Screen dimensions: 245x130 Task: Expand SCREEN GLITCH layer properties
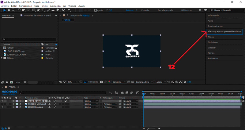(14, 104)
